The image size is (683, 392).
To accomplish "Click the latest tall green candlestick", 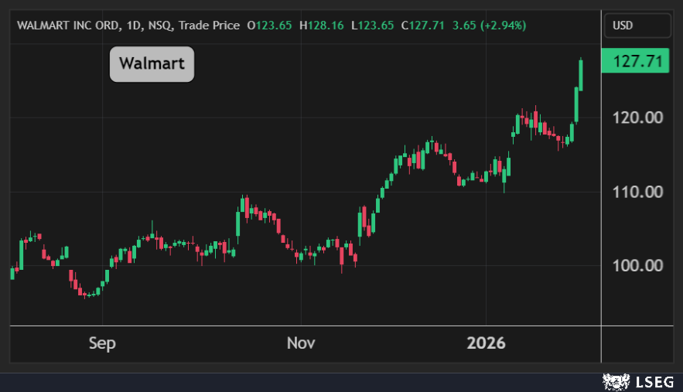I will 581,75.
